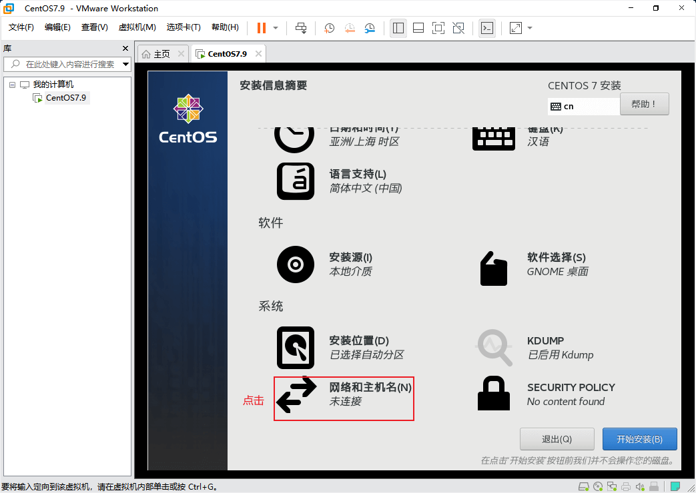Click the USB device status bar icon
Image resolution: width=696 pixels, height=493 pixels.
[x=654, y=486]
